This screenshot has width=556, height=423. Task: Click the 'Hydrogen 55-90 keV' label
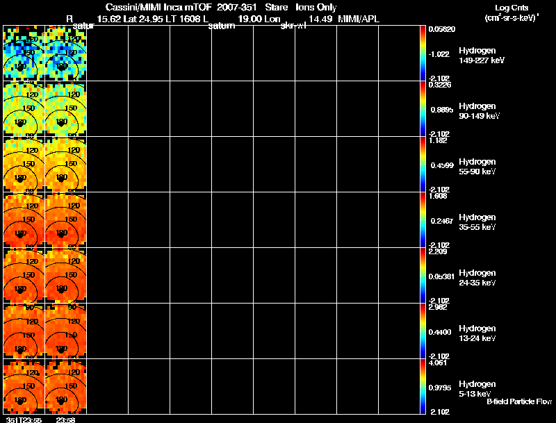point(477,167)
